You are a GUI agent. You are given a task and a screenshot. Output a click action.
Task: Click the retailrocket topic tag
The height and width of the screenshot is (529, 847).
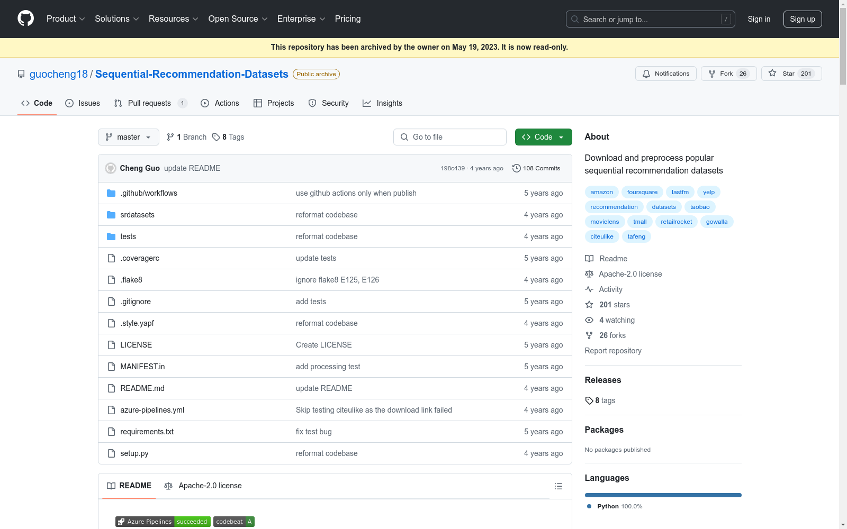coord(676,222)
